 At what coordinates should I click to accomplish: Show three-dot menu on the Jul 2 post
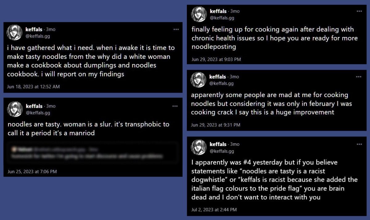coord(359,144)
